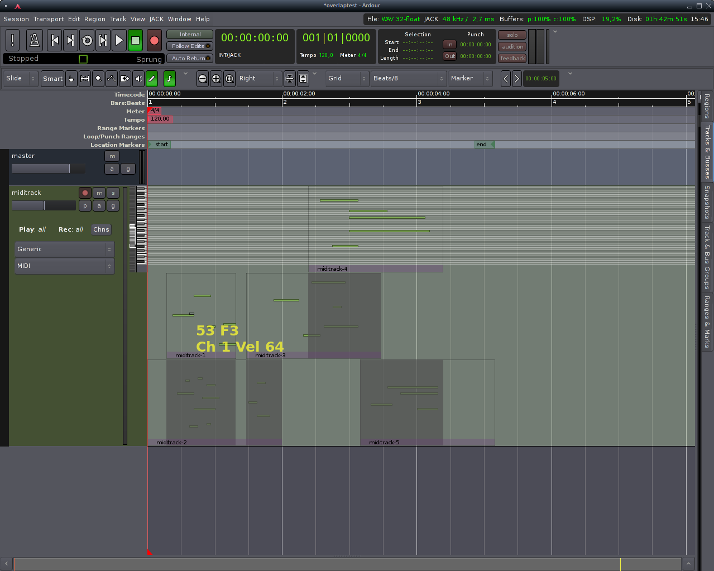714x571 pixels.
Task: Enable loop playback in transport
Action: [87, 40]
